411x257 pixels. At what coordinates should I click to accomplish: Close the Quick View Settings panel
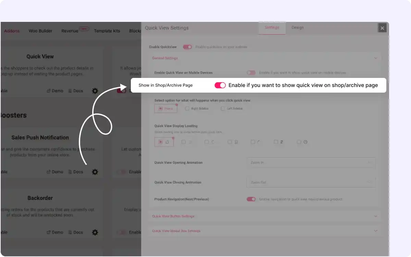point(382,28)
